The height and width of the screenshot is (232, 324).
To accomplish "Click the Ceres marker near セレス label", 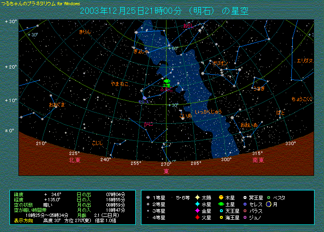I will point(145,97).
